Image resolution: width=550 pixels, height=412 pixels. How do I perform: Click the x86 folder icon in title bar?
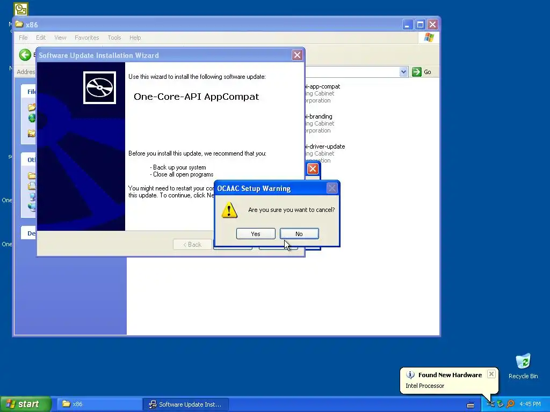(x=19, y=24)
